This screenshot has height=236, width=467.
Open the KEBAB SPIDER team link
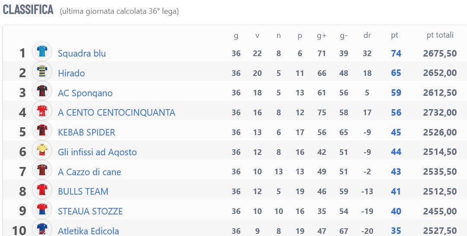tap(86, 132)
